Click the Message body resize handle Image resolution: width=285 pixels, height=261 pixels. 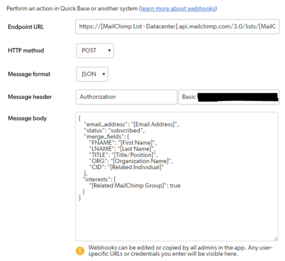pos(276,239)
